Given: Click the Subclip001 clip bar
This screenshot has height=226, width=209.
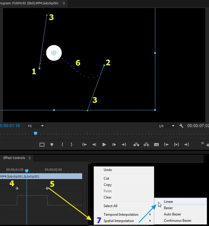Looking at the screenshot, I should tap(41, 176).
